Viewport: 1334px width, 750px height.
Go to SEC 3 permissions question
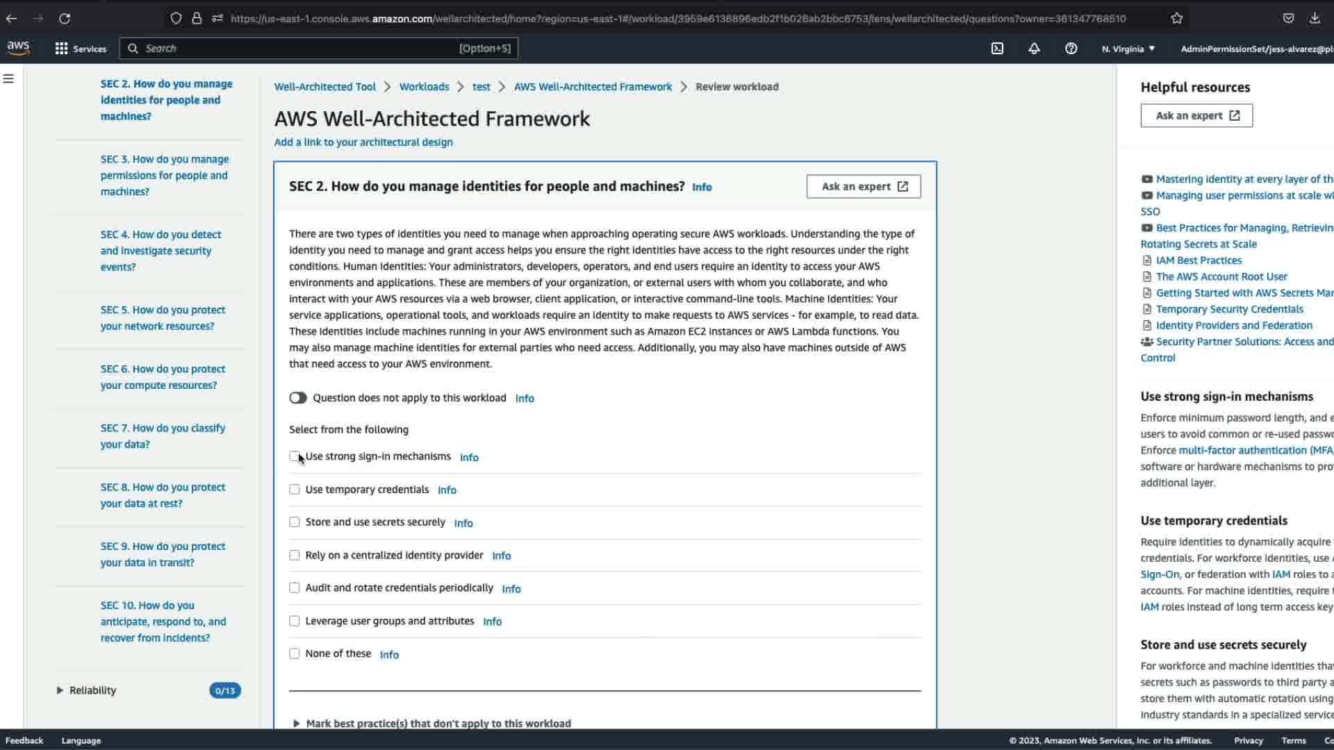pyautogui.click(x=164, y=176)
